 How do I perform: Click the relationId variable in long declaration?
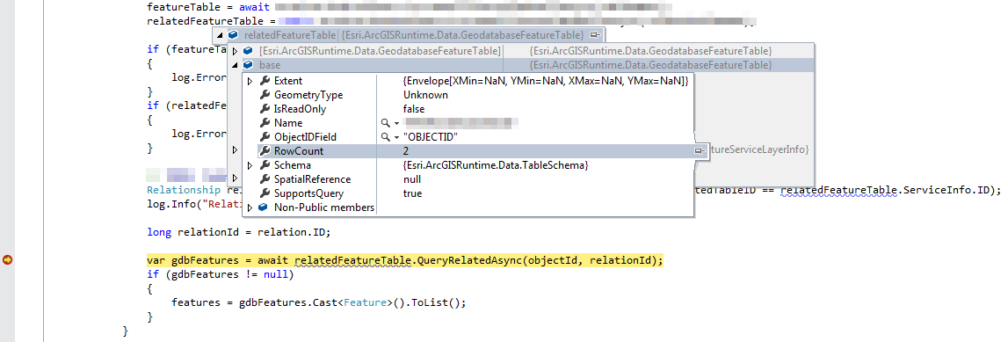tap(206, 232)
